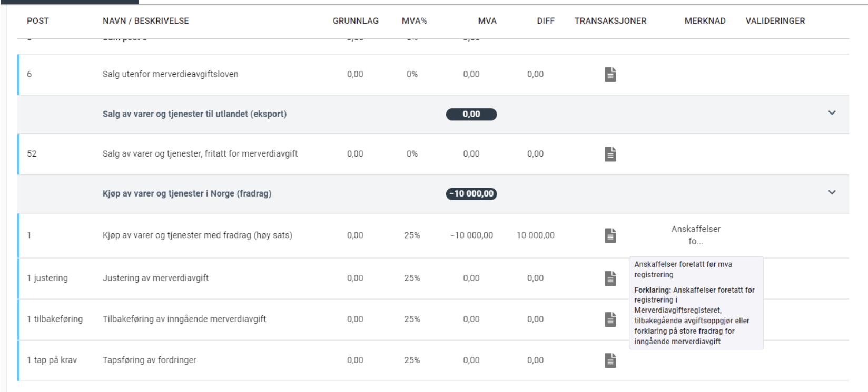Click the MERKNAD column header
The image size is (868, 392).
click(x=705, y=21)
